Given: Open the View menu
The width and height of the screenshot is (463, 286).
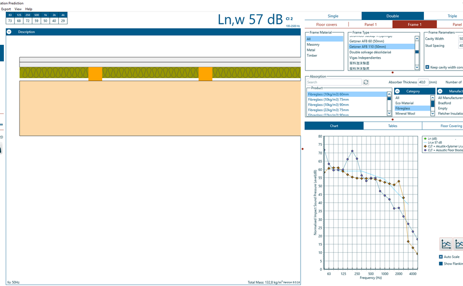Looking at the screenshot, I should click(x=18, y=9).
